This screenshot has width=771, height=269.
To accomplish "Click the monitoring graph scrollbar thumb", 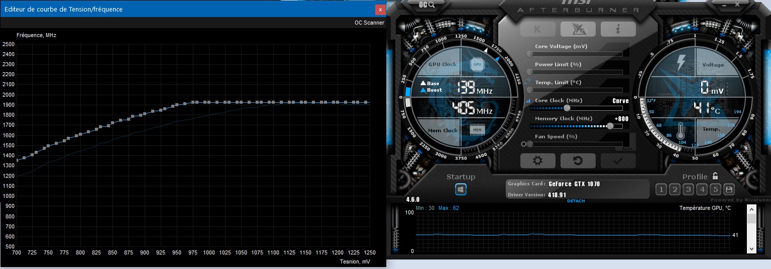I will 751,219.
